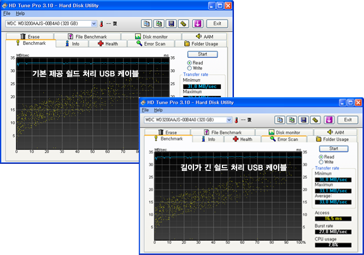Switch to Folder Usage tab in front window
Image resolution: width=364 pixels, height=255 pixels.
click(x=332, y=139)
